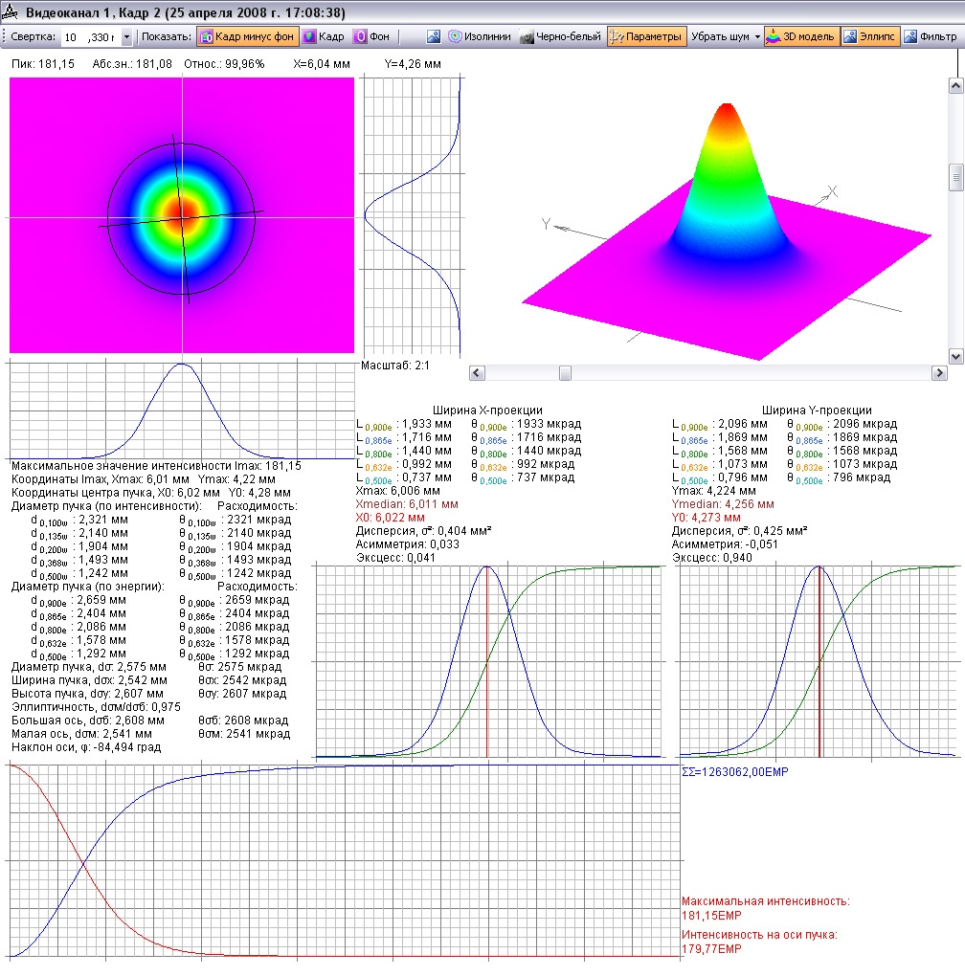The image size is (965, 976).
Task: Click the 'Ширина X-проекции' heading
Action: (x=487, y=410)
